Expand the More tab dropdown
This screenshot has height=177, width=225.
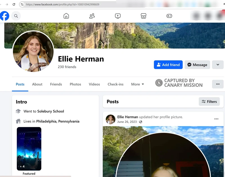click(138, 84)
